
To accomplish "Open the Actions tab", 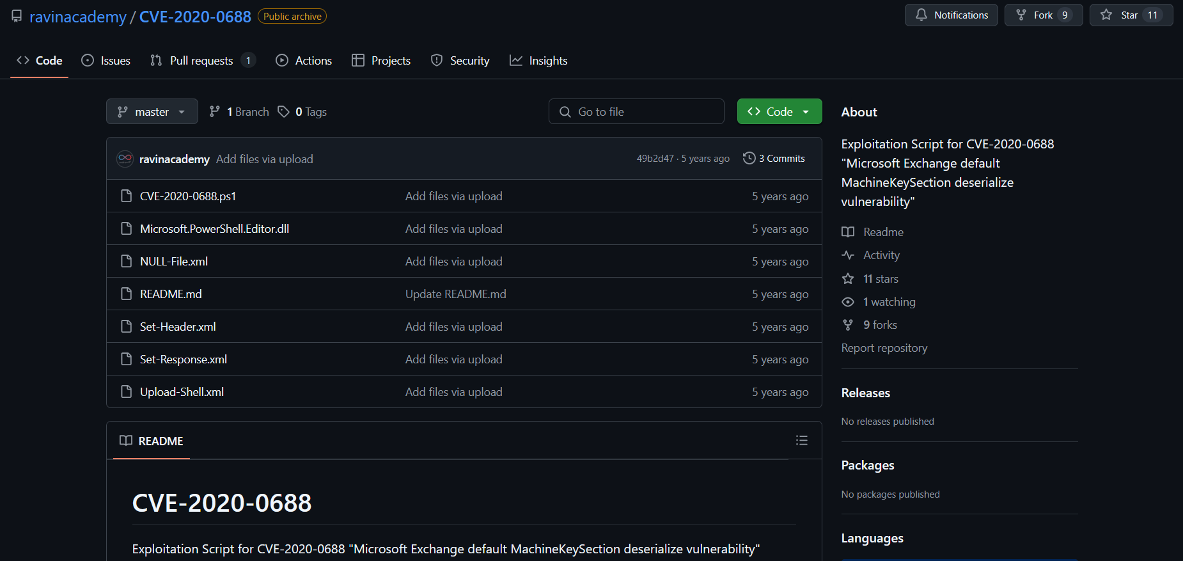I will tap(304, 61).
